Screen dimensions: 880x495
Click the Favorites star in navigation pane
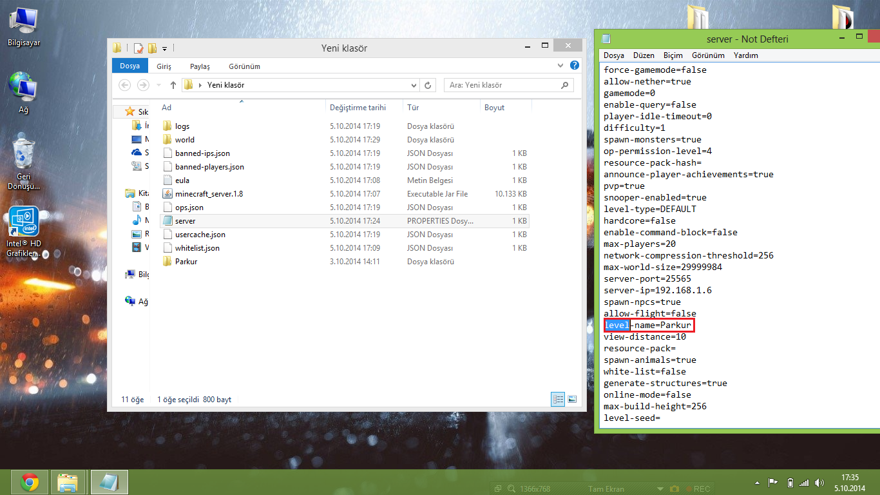pyautogui.click(x=129, y=112)
